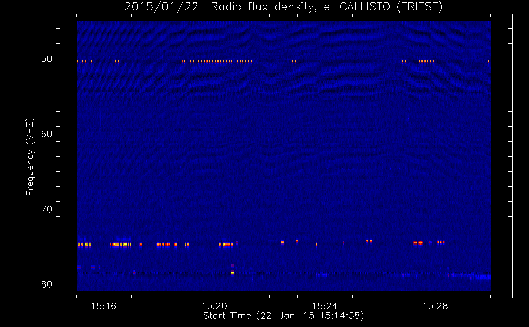The image size is (529, 327).
Task: Click the 'Start Time (22-Jan-15 15:14:38)' label
Action: (x=283, y=316)
